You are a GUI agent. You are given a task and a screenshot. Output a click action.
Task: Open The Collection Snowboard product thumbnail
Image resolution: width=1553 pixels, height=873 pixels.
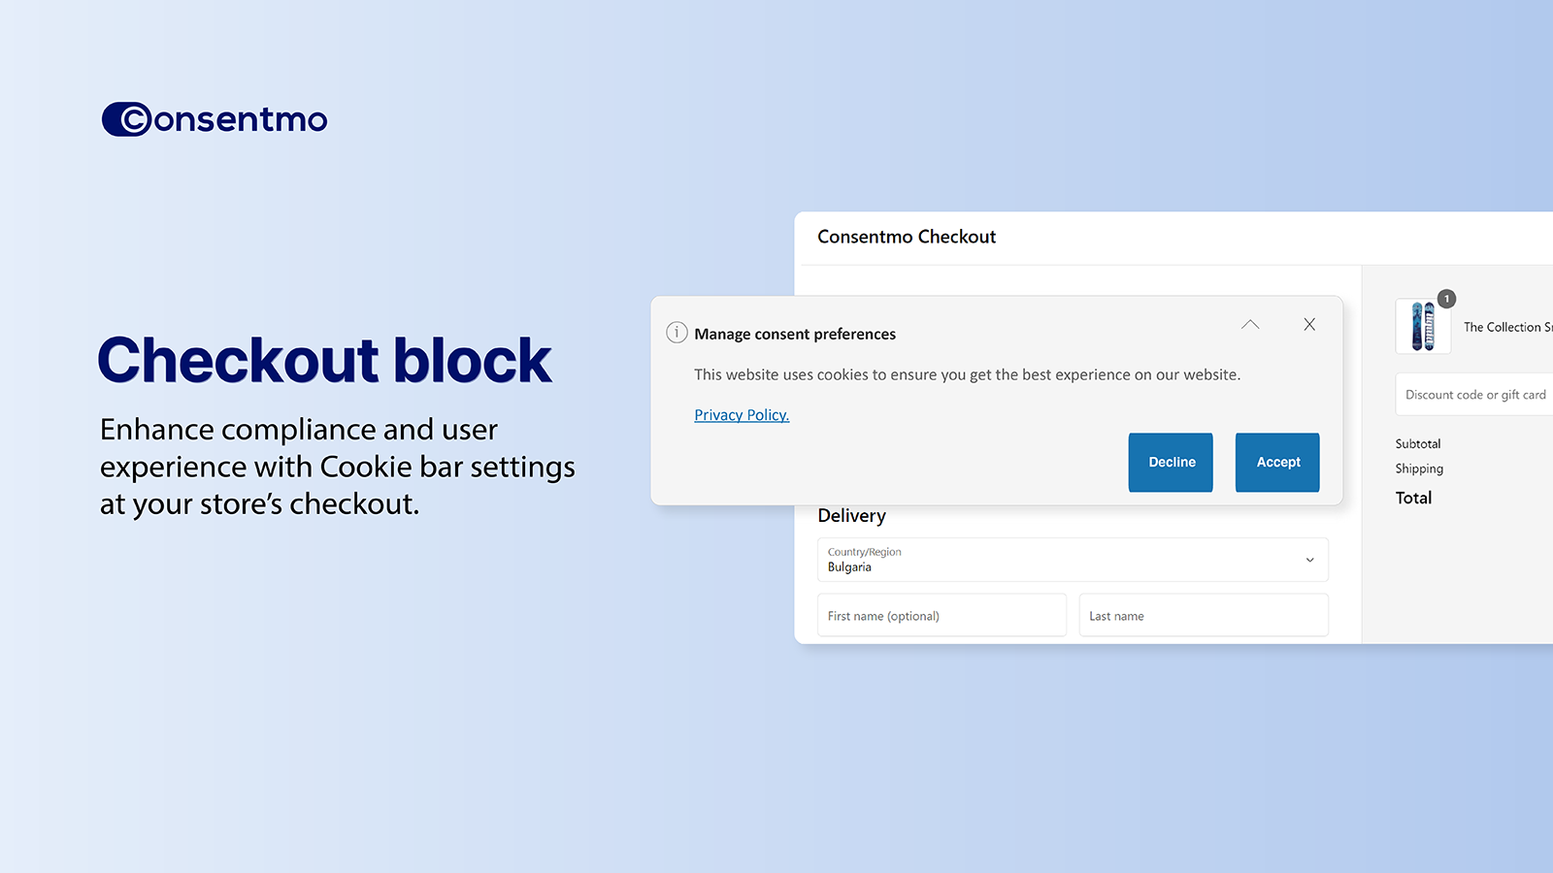(x=1423, y=326)
